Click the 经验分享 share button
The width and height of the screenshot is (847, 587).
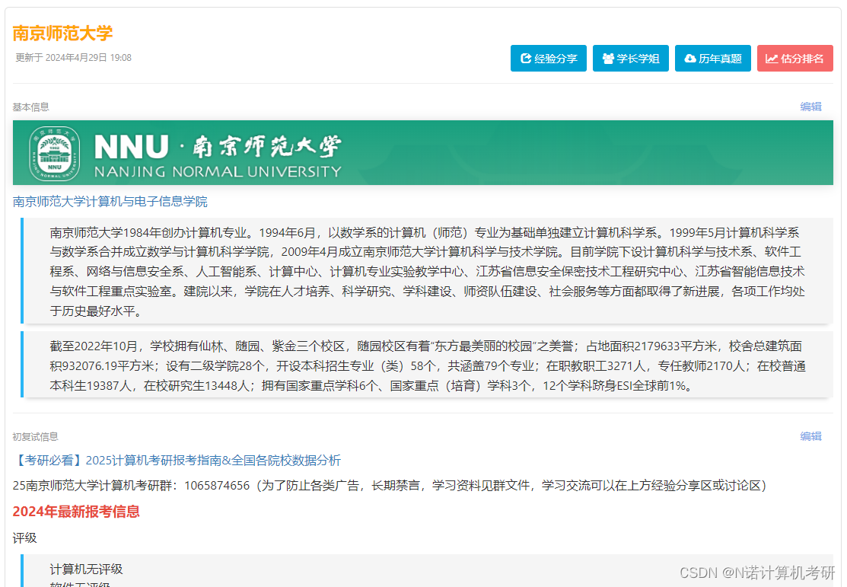click(548, 59)
